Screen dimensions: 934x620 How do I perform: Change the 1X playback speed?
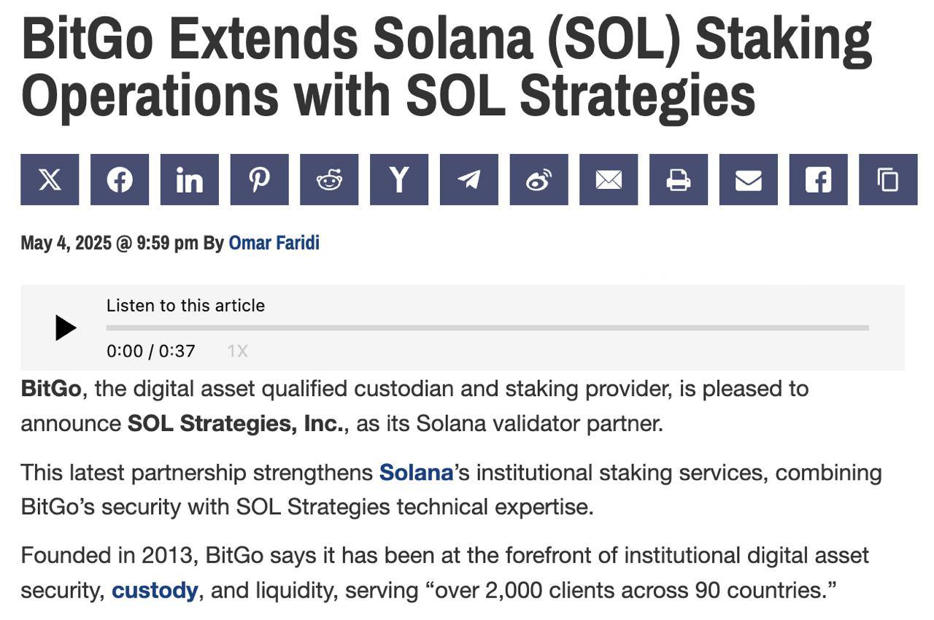[237, 352]
